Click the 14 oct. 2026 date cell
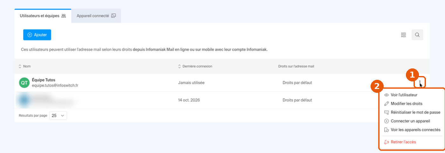This screenshot has height=153, width=445. [x=189, y=100]
